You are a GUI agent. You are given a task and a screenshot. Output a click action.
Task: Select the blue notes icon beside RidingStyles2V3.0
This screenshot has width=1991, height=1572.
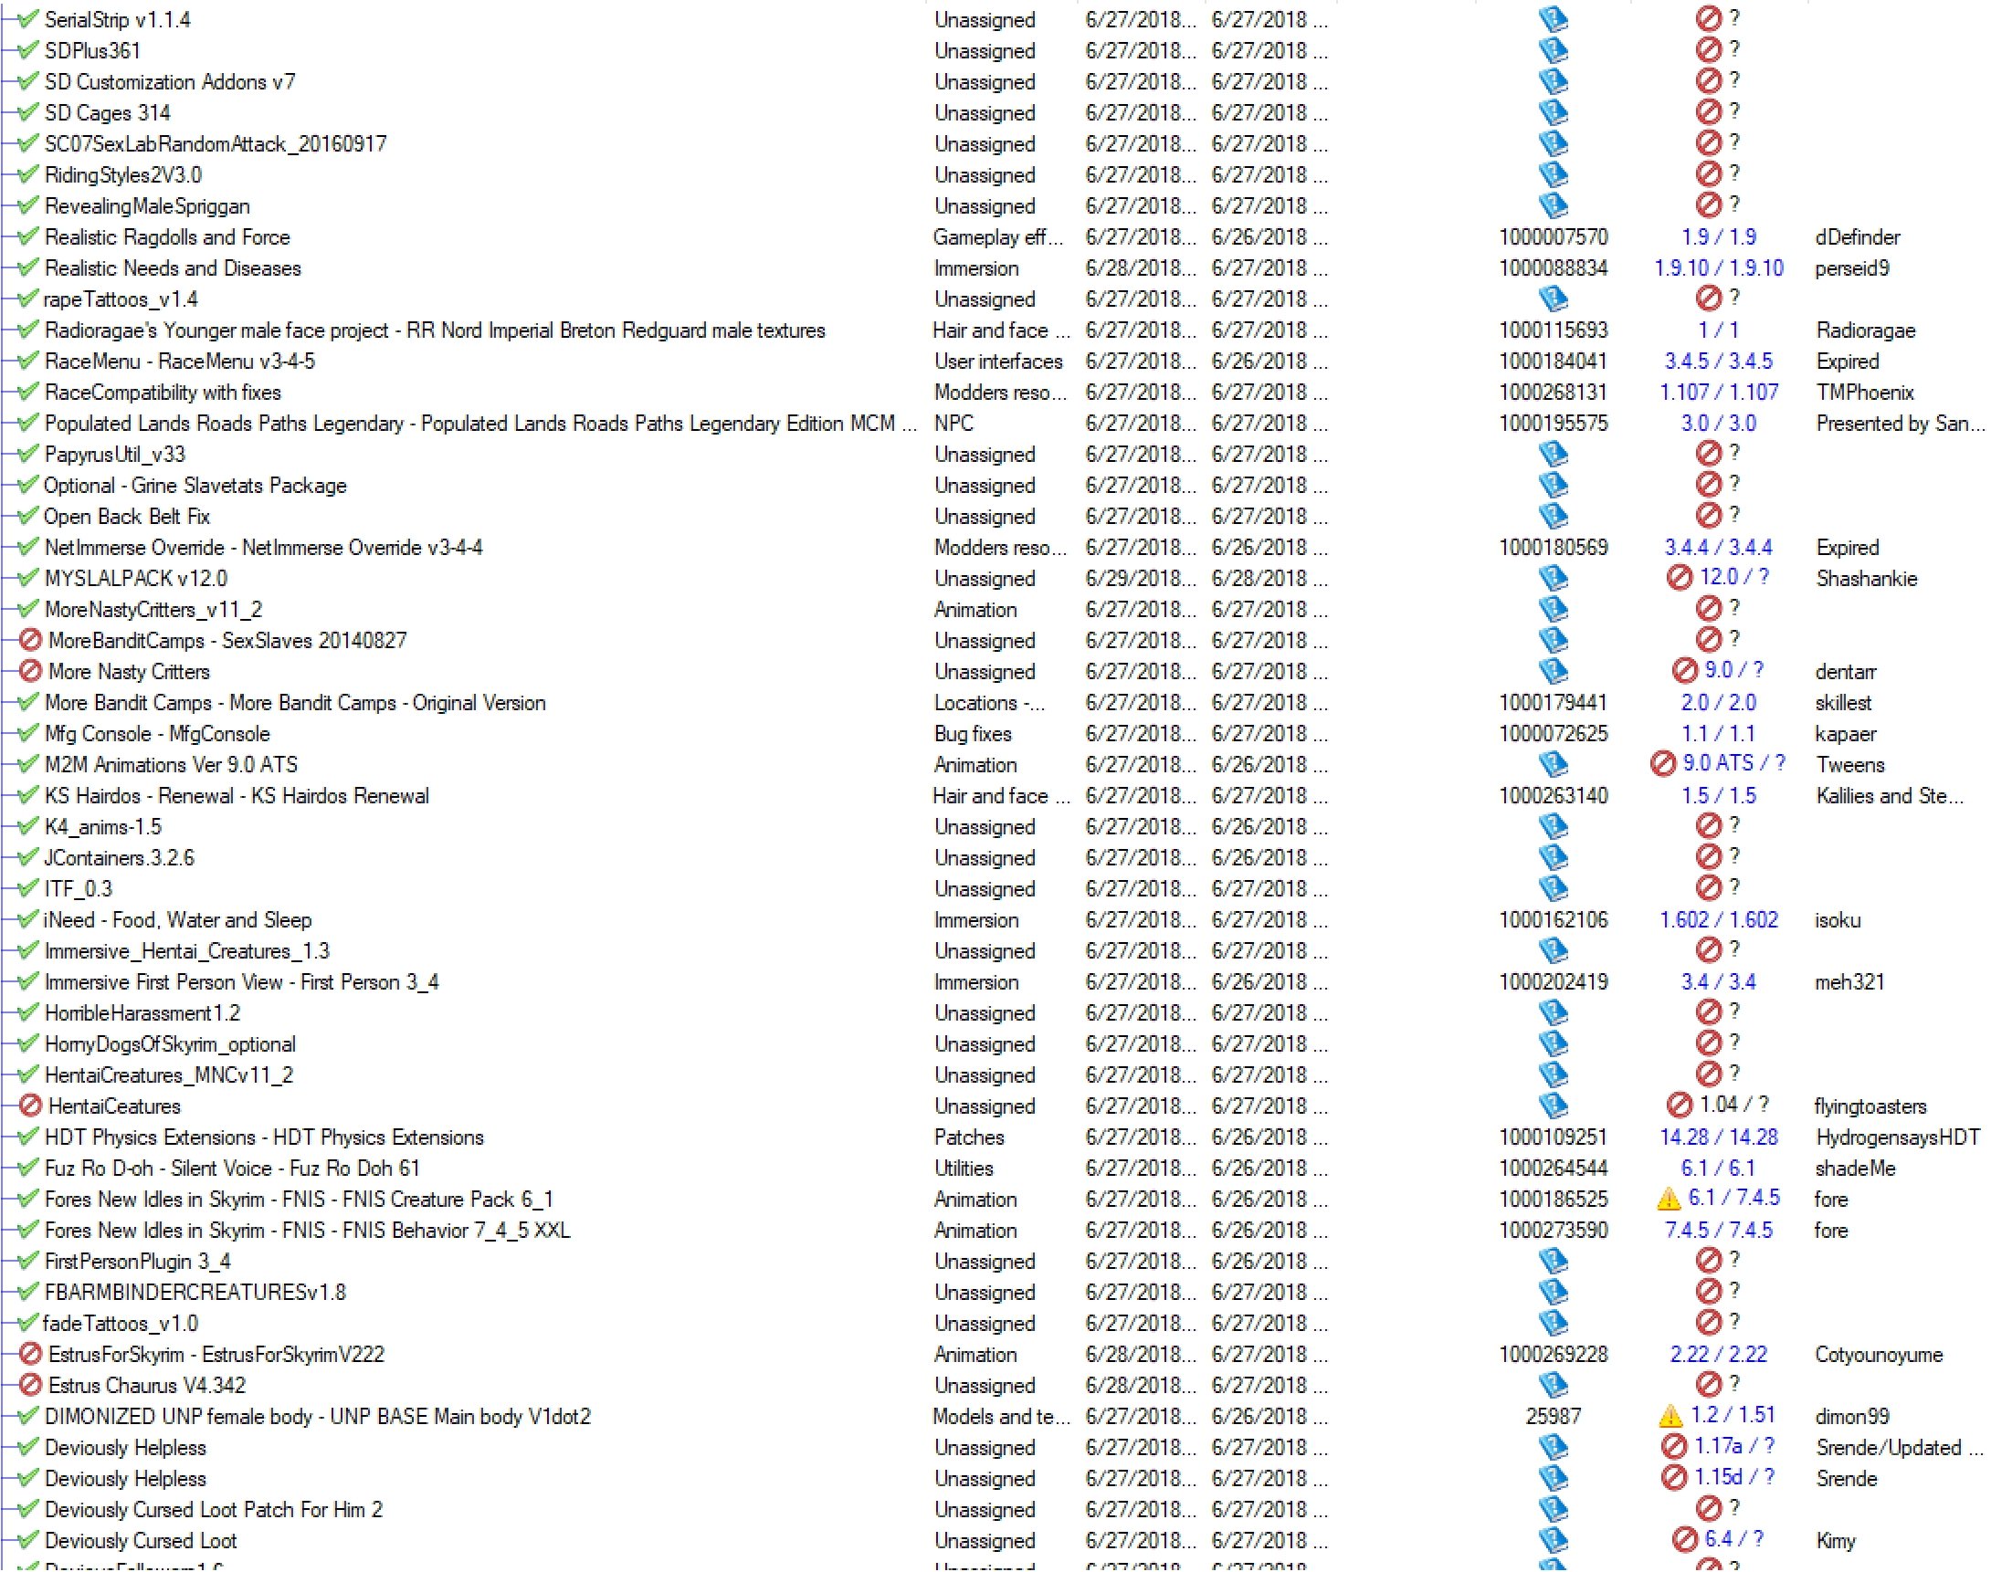pyautogui.click(x=1553, y=175)
